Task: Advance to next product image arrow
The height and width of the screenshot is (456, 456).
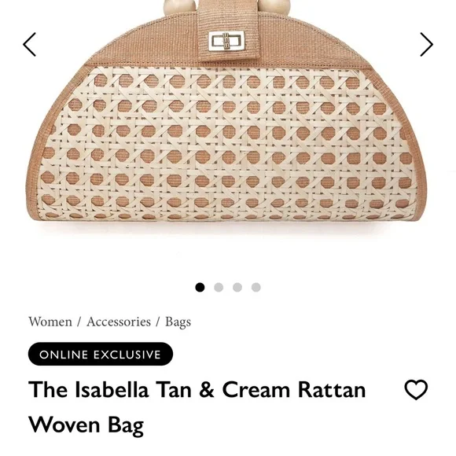Action: pos(426,44)
